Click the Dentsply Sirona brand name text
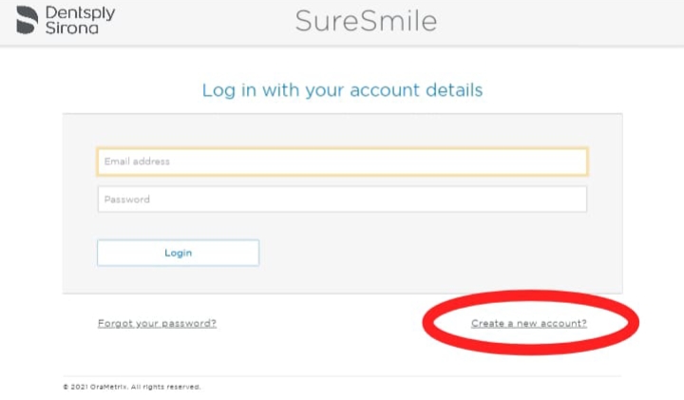The width and height of the screenshot is (684, 400). [x=80, y=20]
